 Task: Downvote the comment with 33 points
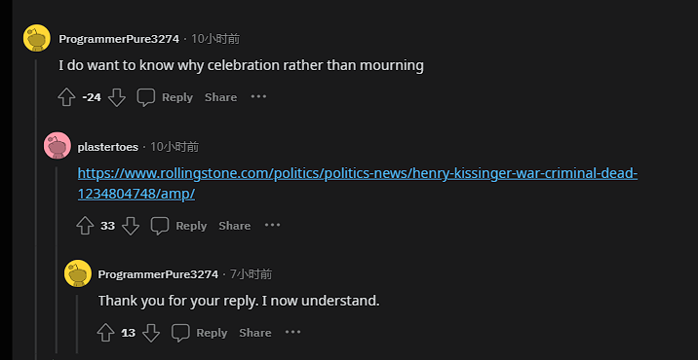[131, 226]
